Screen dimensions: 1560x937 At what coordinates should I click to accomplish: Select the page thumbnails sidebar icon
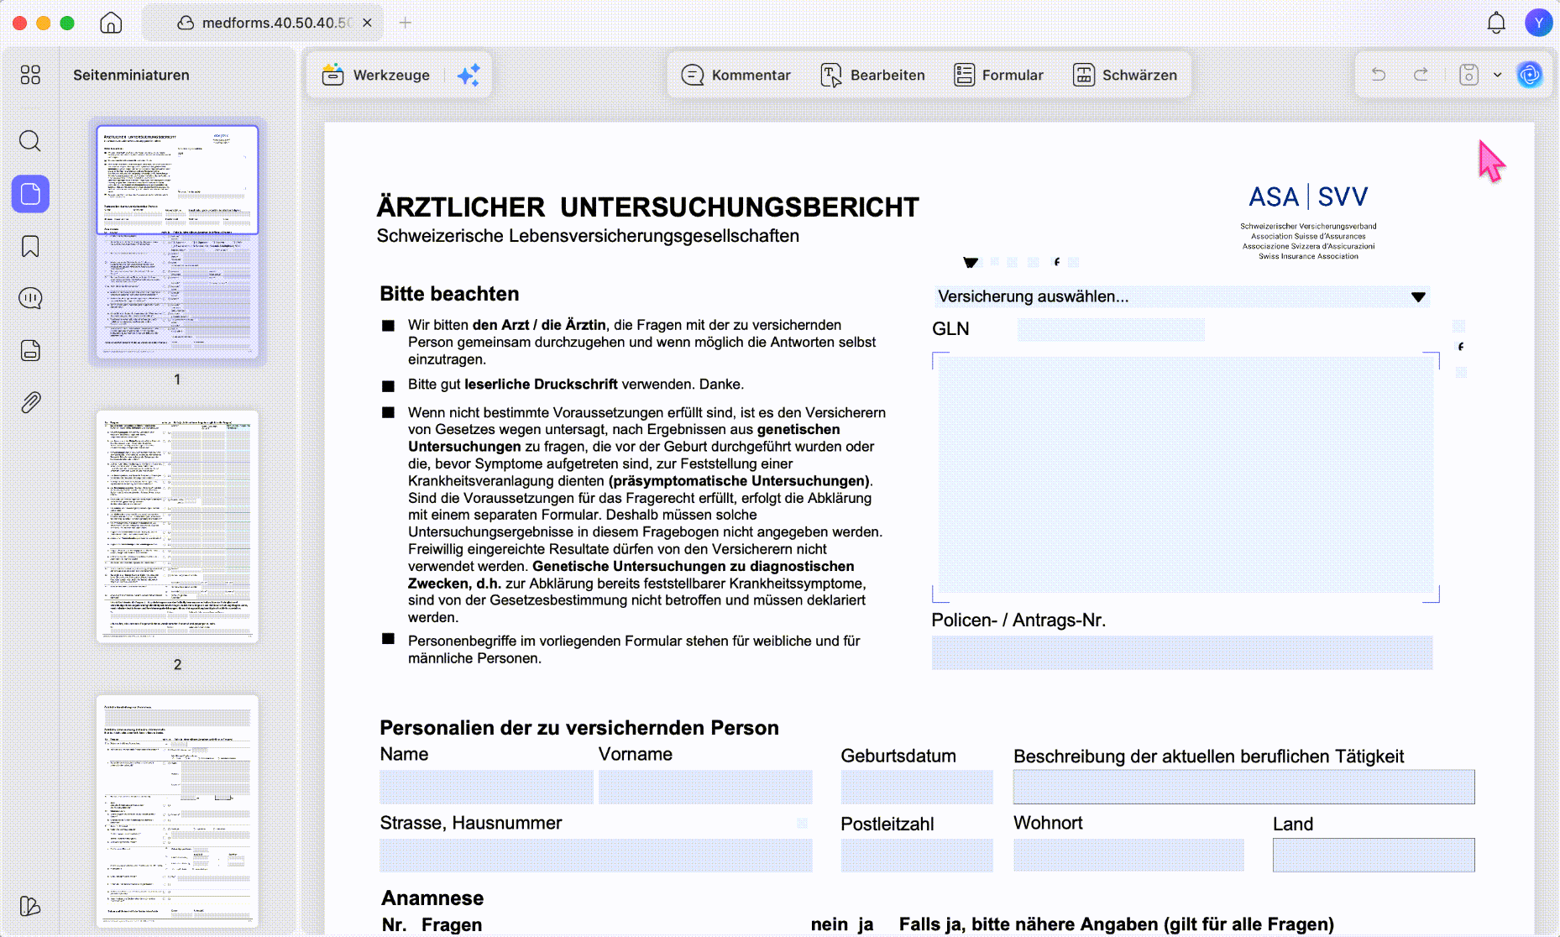click(30, 194)
